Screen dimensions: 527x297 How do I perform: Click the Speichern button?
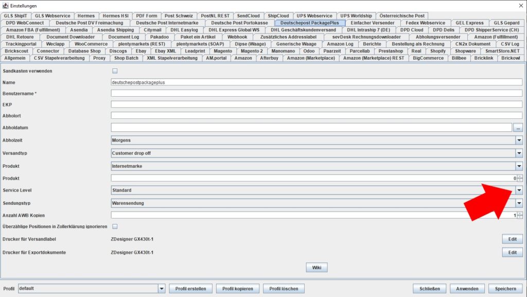[x=505, y=289]
